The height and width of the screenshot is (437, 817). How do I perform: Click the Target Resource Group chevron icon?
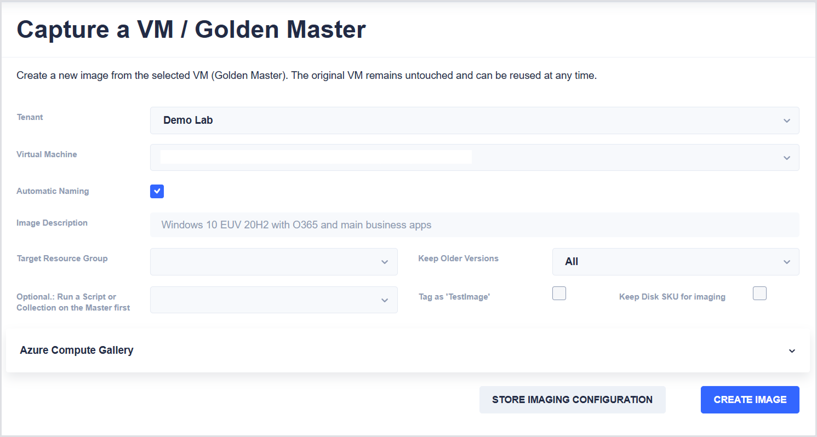coord(385,262)
